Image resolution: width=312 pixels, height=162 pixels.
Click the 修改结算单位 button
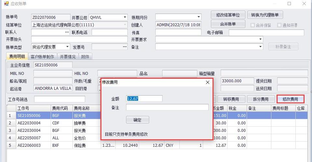click(228, 15)
